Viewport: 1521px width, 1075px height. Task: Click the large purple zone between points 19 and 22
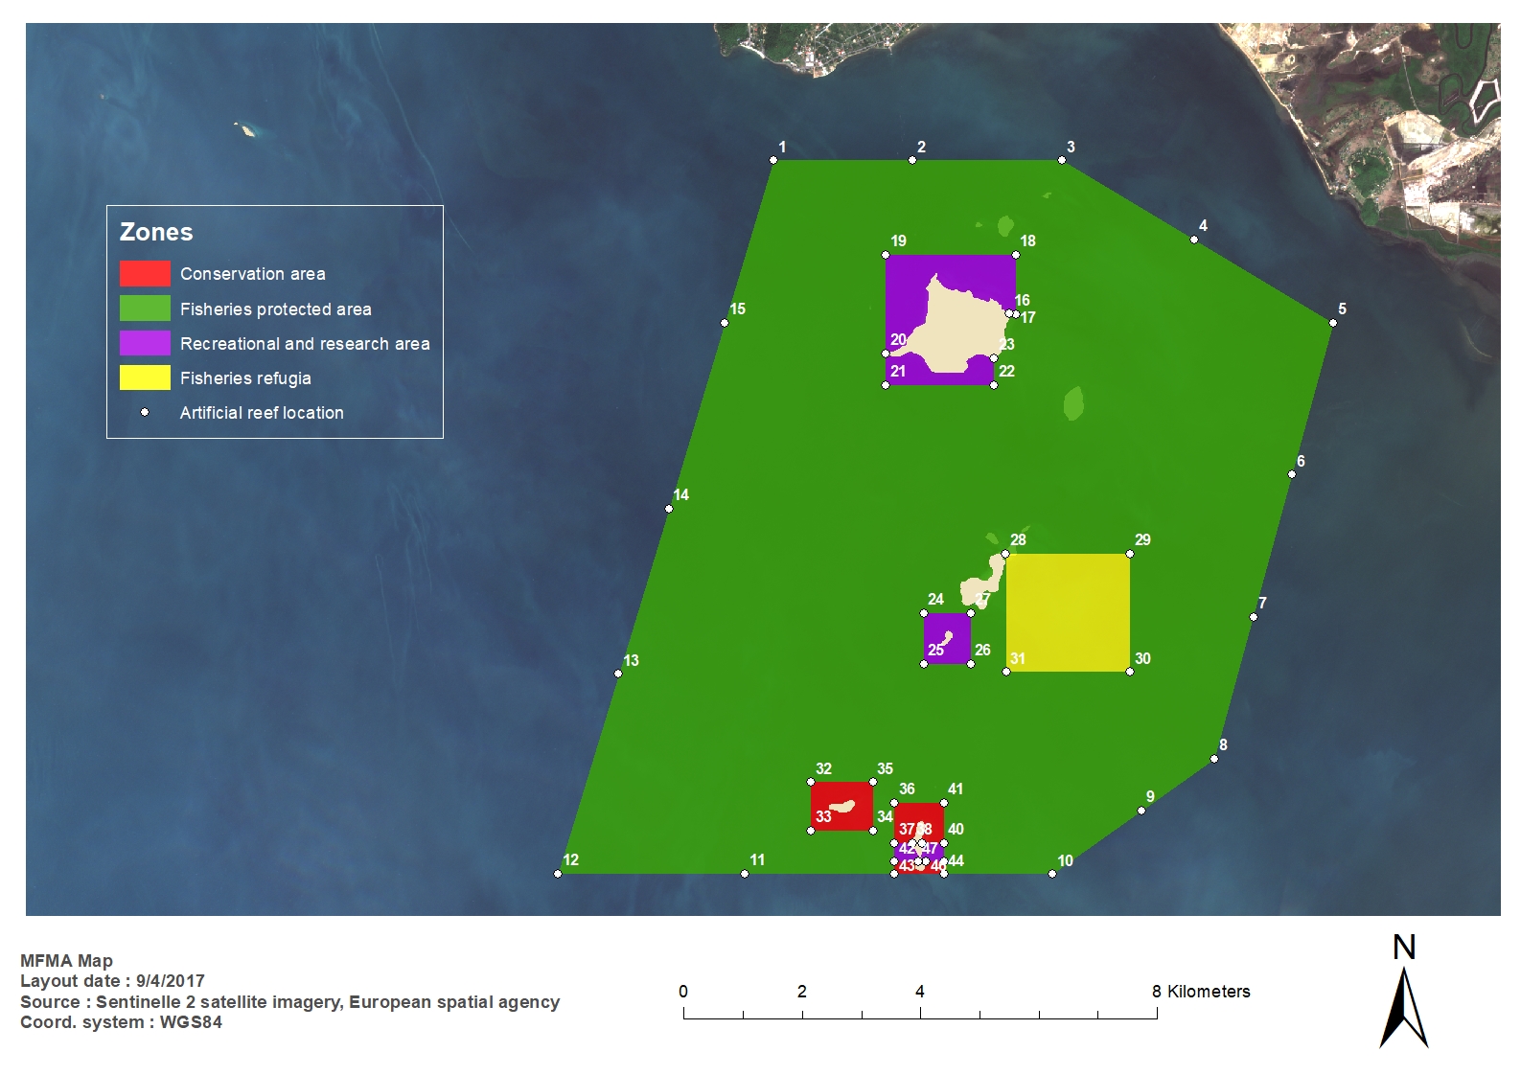pos(951,320)
